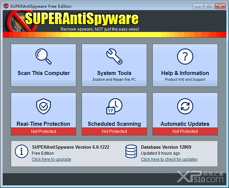Close the SUPERAntiSpyware window
The width and height of the screenshot is (229, 188).
click(x=220, y=6)
